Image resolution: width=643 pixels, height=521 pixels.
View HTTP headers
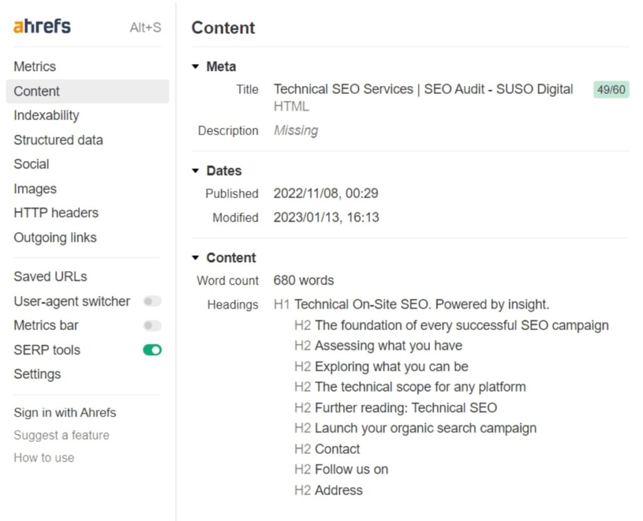[56, 213]
